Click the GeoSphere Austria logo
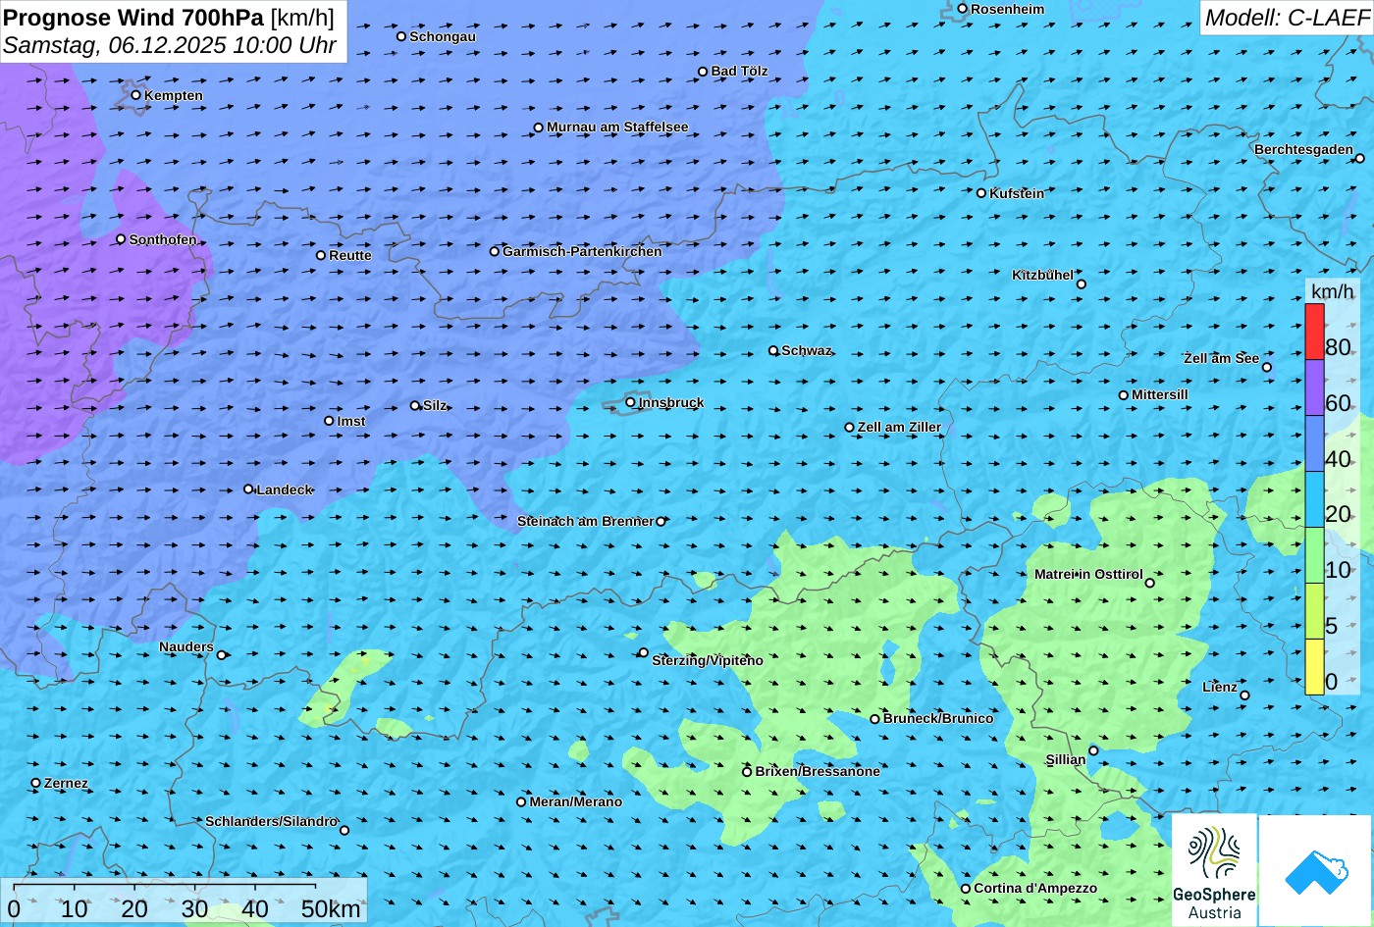1374x927 pixels. click(1214, 870)
